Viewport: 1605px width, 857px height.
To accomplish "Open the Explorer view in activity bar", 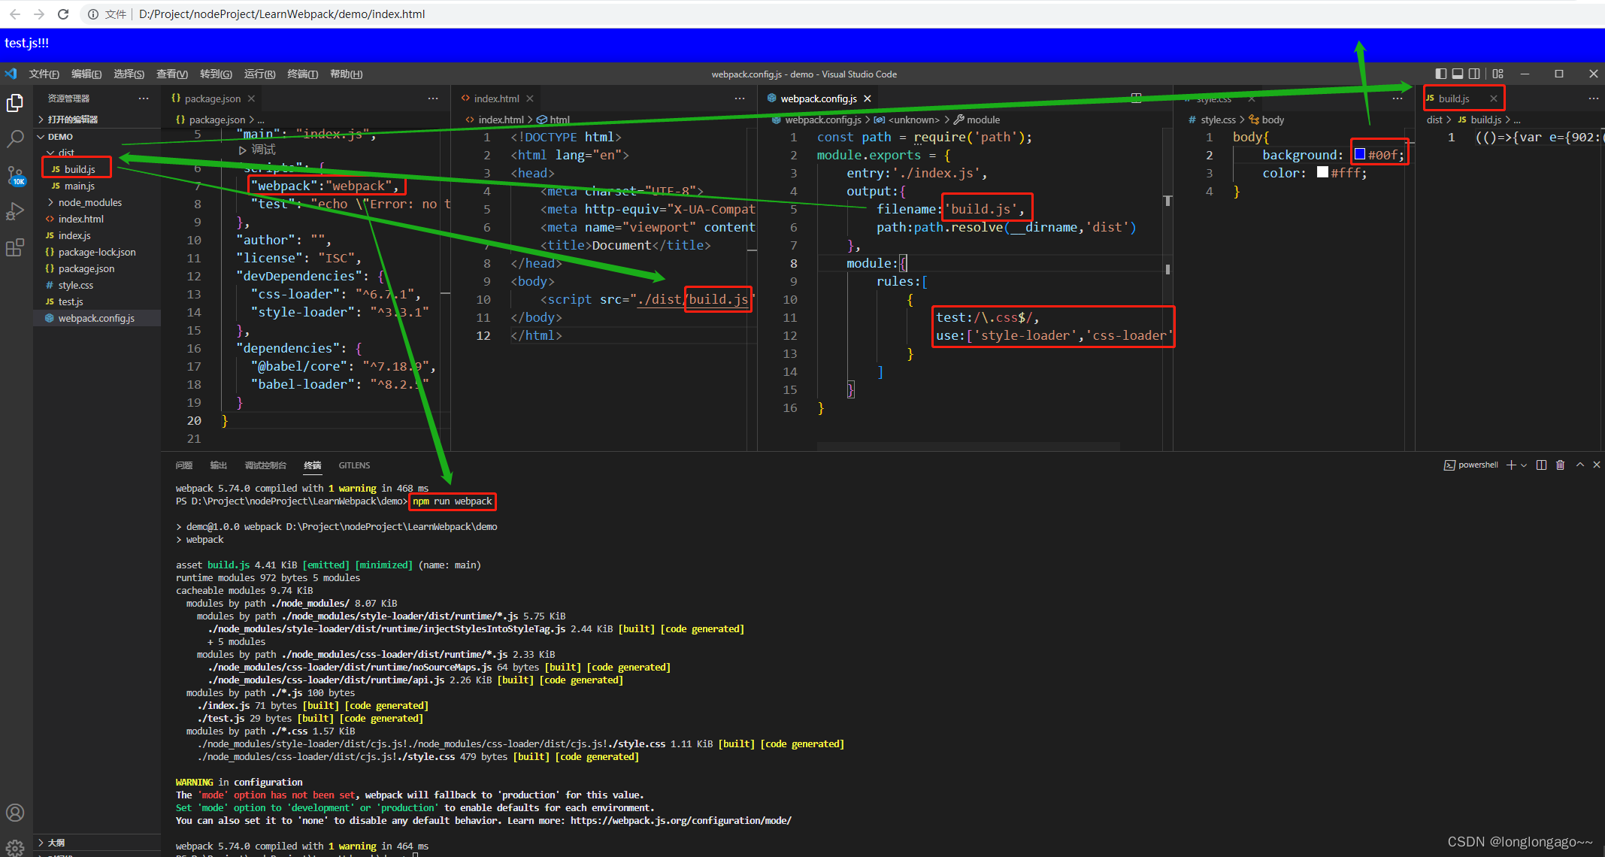I will 15,104.
